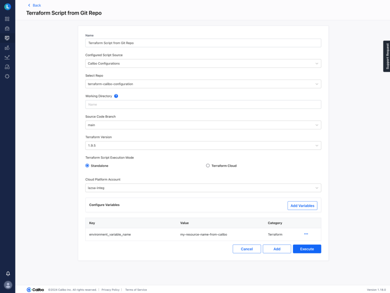390x293 pixels.
Task: Select the Terraform Cloud execution mode
Action: [208, 166]
